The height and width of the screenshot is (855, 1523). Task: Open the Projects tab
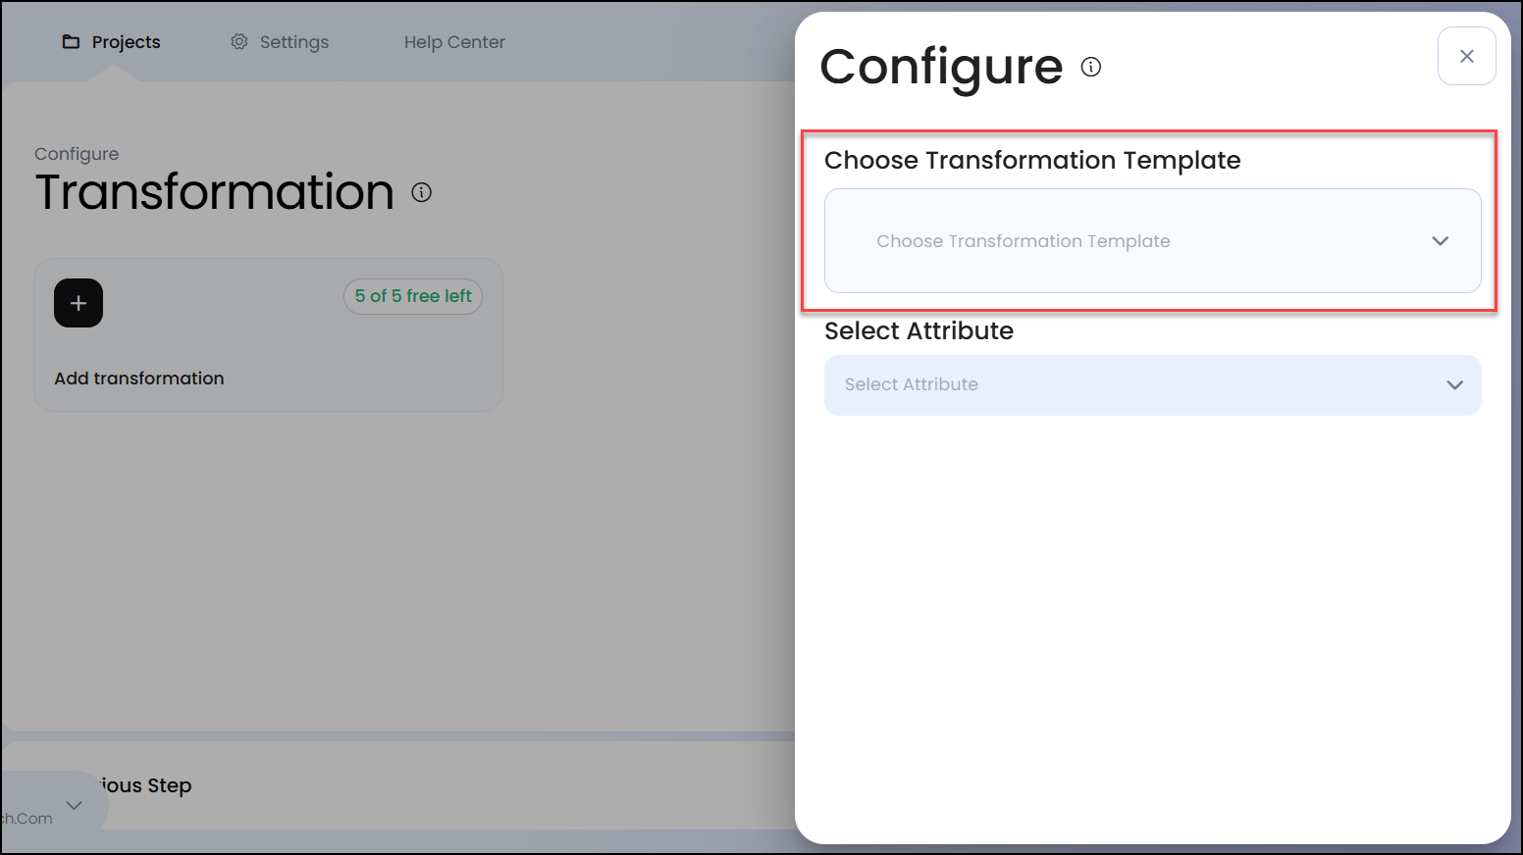126,42
